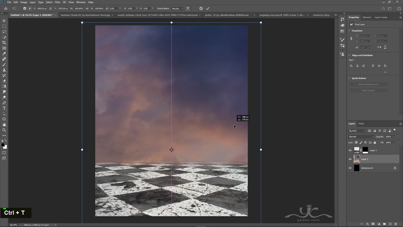The image size is (403, 227).
Task: Open the Fill value dropdown arrow
Action: 394,142
